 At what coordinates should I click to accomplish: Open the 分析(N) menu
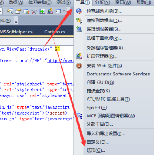coord(102,2)
